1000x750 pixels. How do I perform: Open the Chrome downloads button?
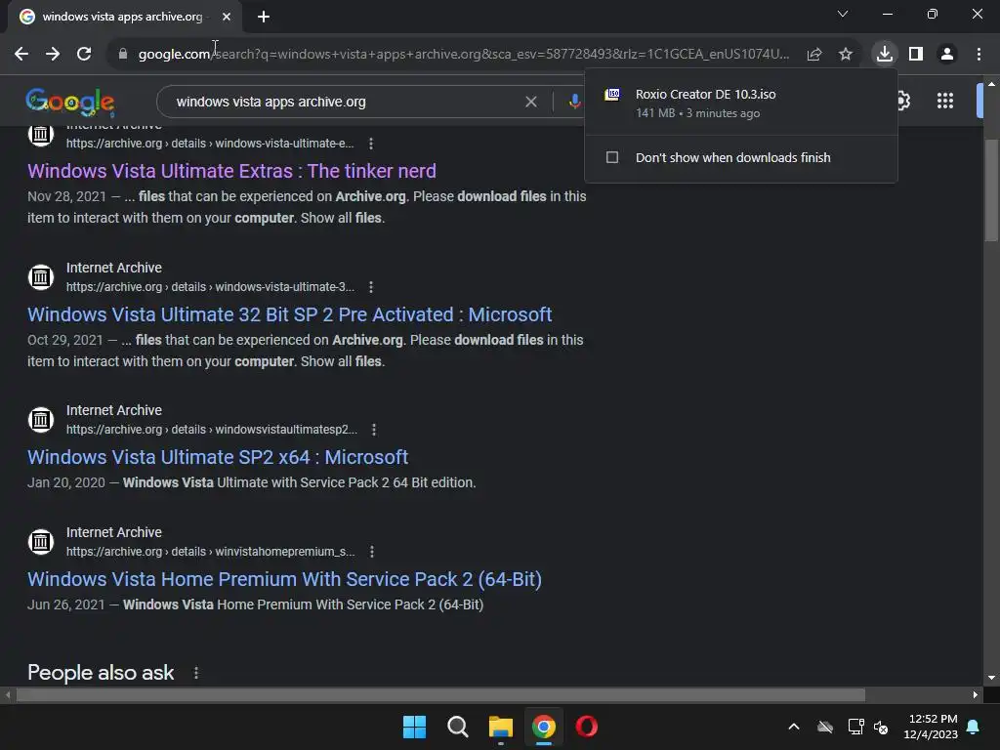tap(885, 54)
